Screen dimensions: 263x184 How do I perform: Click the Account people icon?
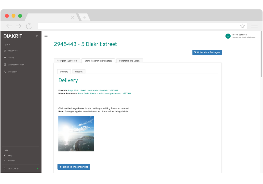(x=5, y=161)
